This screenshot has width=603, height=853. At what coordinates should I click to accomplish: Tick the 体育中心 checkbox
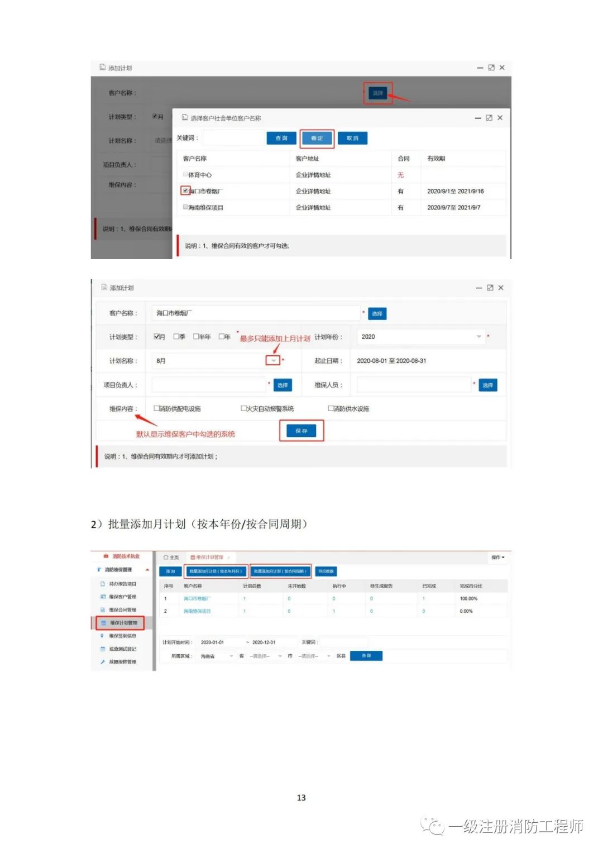185,174
